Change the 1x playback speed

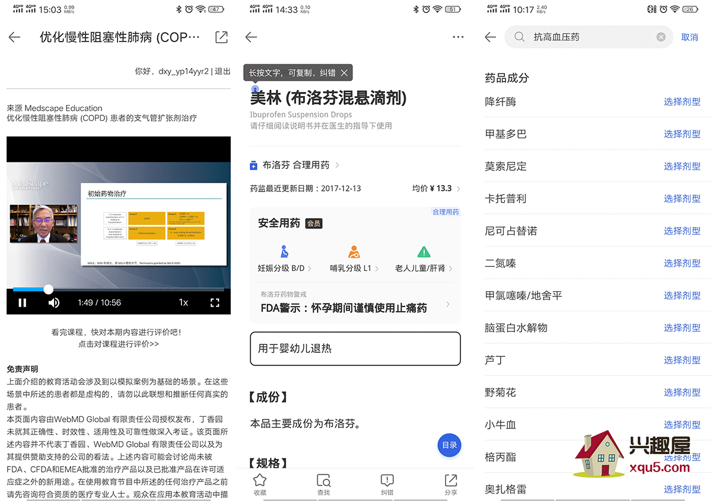pos(183,302)
